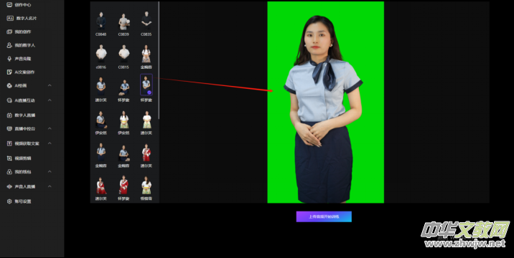This screenshot has width=514, height=258.
Task: Open 账号设置 via its gear icon
Action: (x=9, y=201)
